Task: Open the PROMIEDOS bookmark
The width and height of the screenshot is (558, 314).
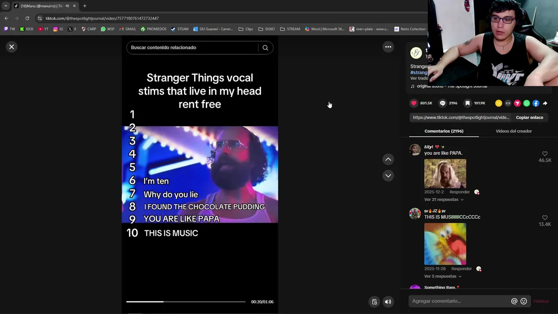Action: pyautogui.click(x=153, y=29)
